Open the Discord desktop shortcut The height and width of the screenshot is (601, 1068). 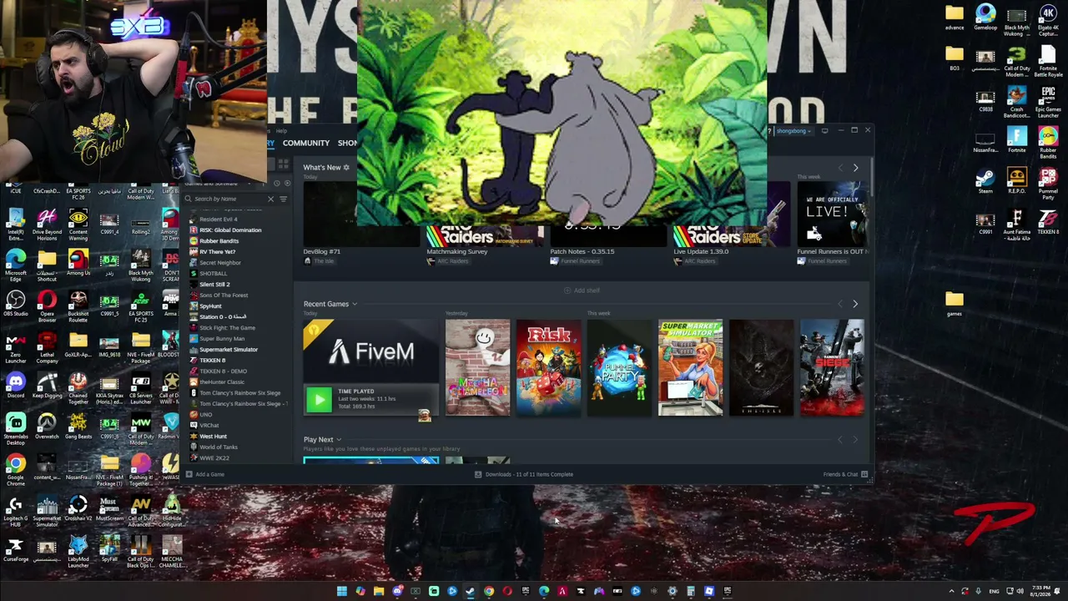coord(16,386)
